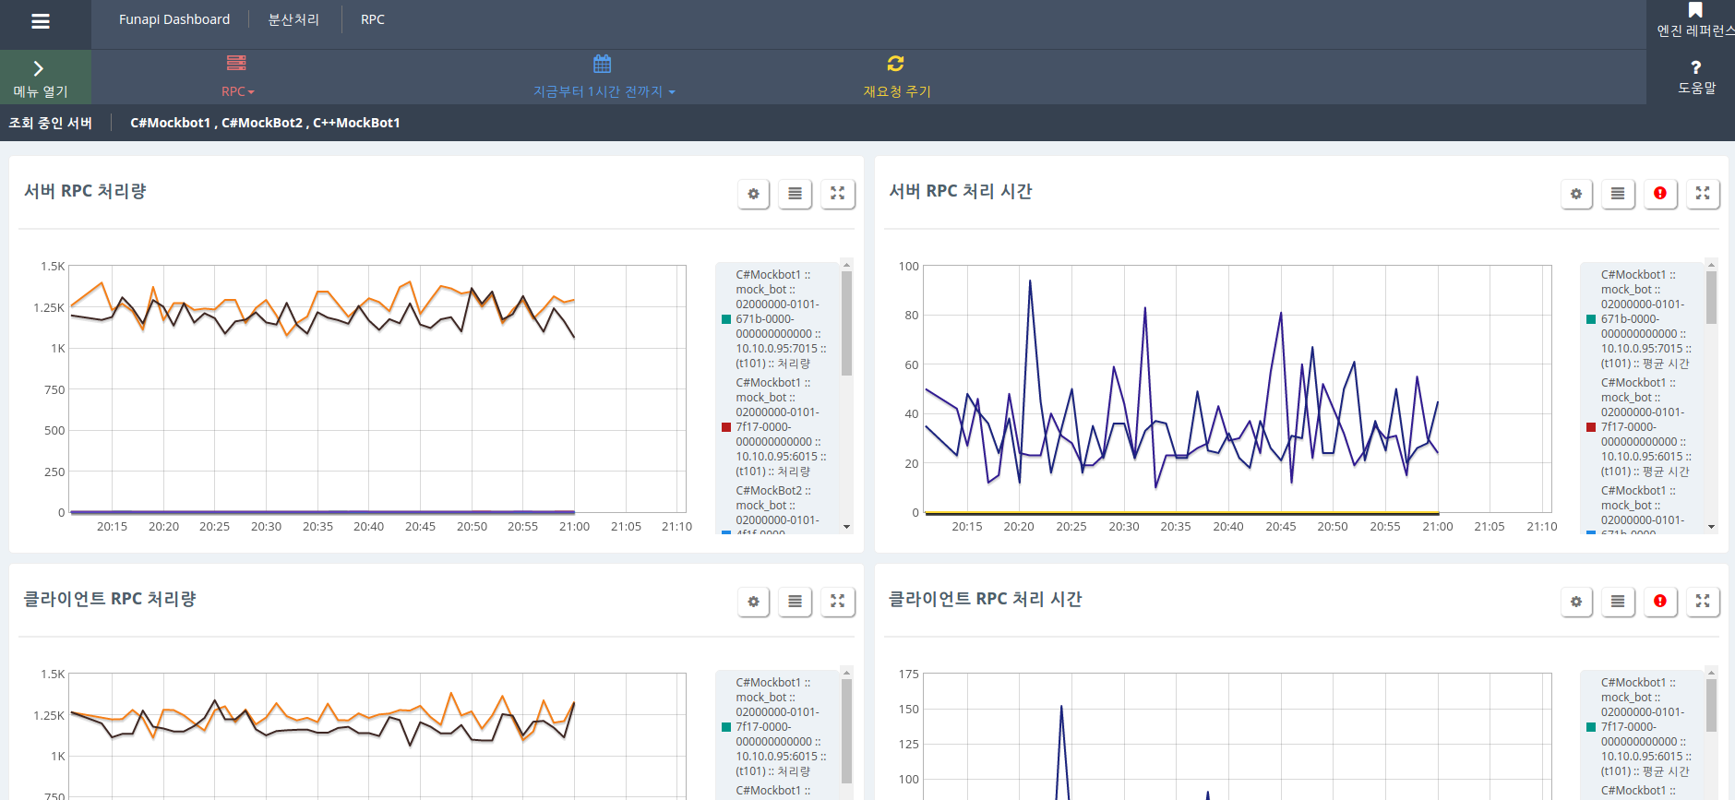1735x800 pixels.
Task: Toggle green 7f17 처리량 swatch in 클라이언트 RPC 처리량
Action: coord(725,727)
